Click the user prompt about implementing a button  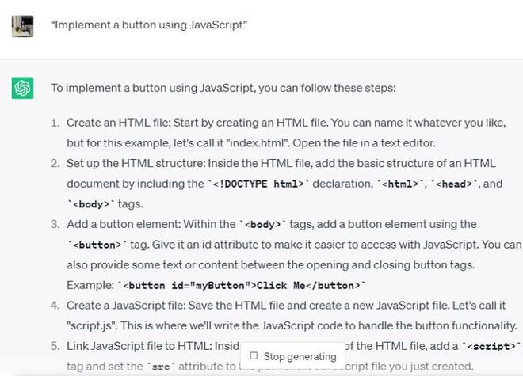[x=149, y=25]
